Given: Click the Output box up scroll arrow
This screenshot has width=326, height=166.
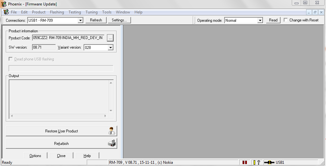Looking at the screenshot, I should click(111, 83).
